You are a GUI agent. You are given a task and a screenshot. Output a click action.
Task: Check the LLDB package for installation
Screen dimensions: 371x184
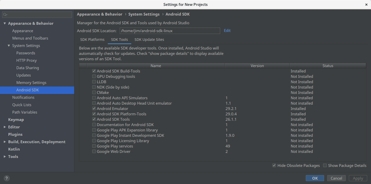94,82
